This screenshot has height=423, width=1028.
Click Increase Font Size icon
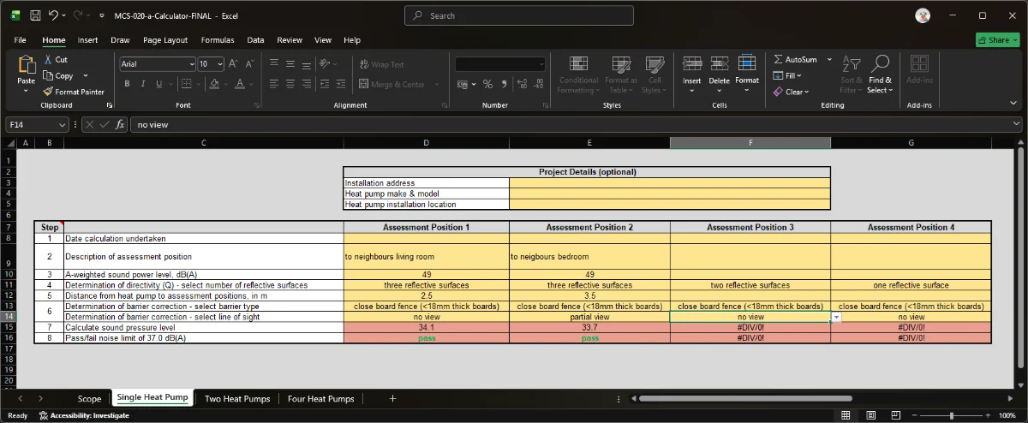pos(234,64)
